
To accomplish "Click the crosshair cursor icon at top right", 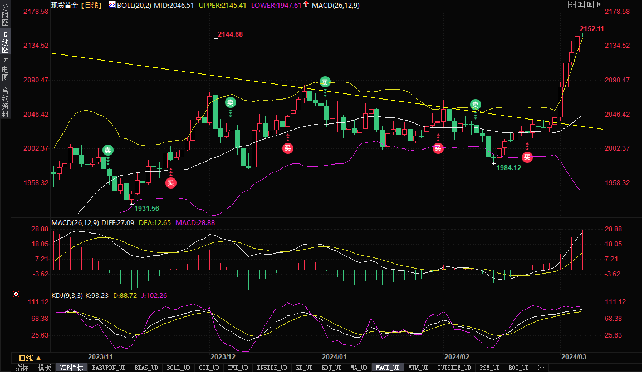I will (571, 4).
